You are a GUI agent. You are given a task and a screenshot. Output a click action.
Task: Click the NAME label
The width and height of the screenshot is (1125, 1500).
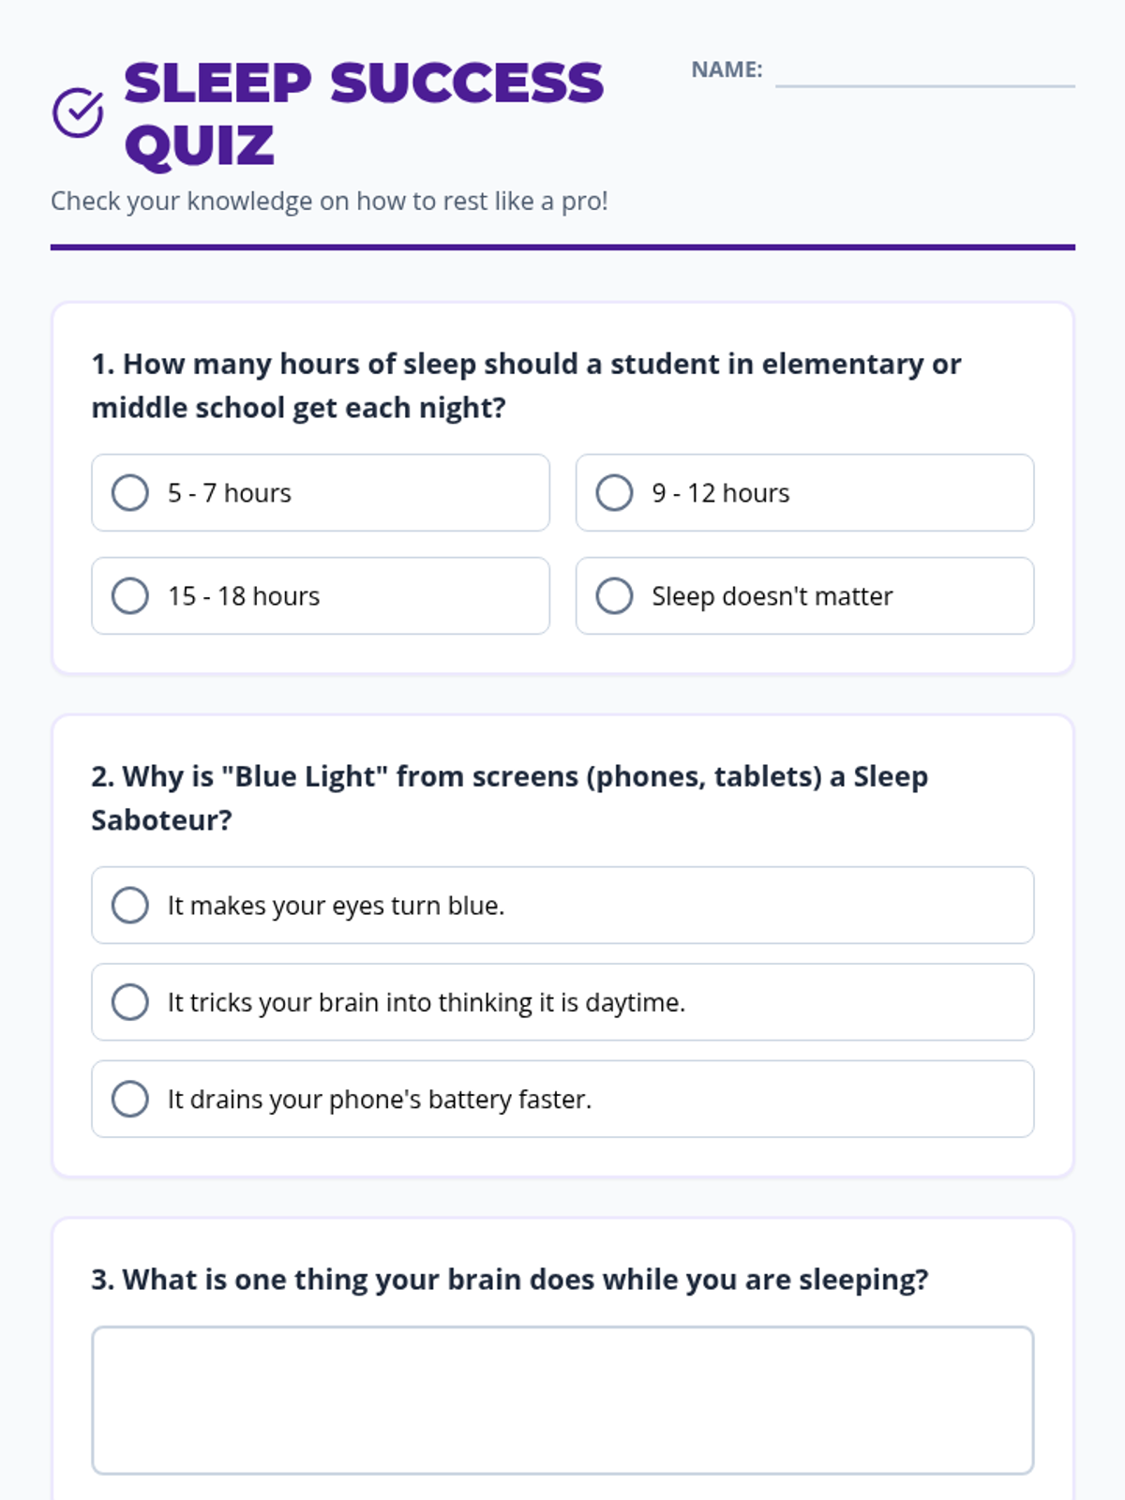(727, 69)
